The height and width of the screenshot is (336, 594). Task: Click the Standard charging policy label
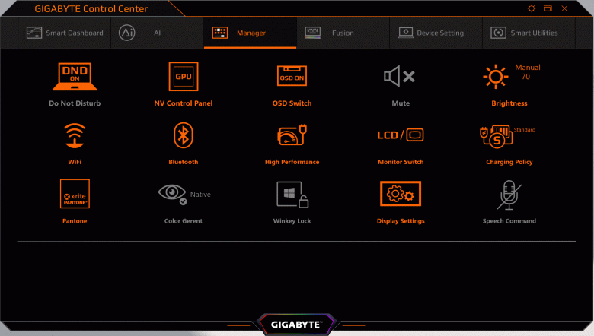[x=524, y=130]
